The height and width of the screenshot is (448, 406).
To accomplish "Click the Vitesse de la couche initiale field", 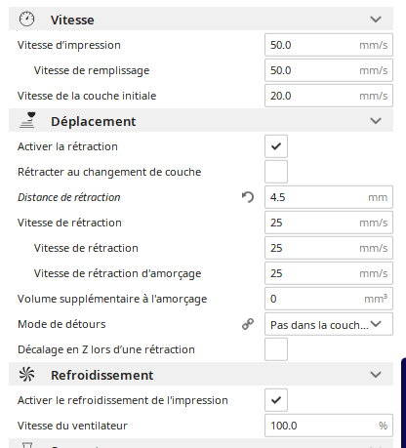I will 329,96.
